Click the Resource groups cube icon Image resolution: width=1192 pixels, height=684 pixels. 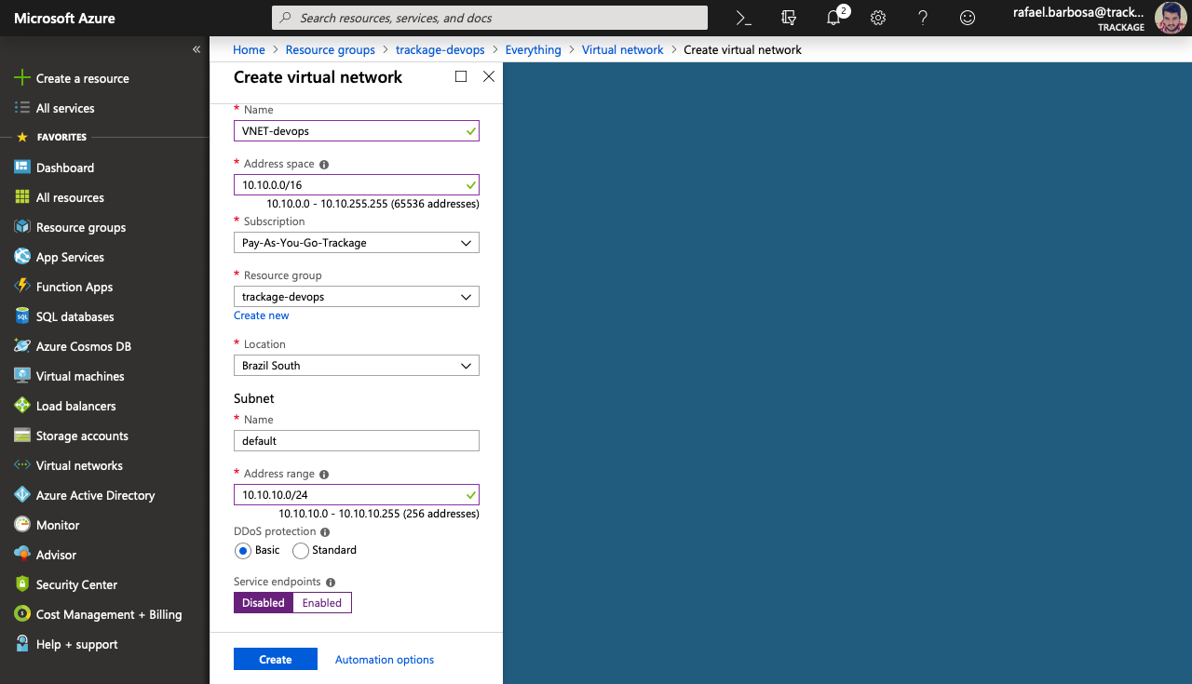pos(22,227)
